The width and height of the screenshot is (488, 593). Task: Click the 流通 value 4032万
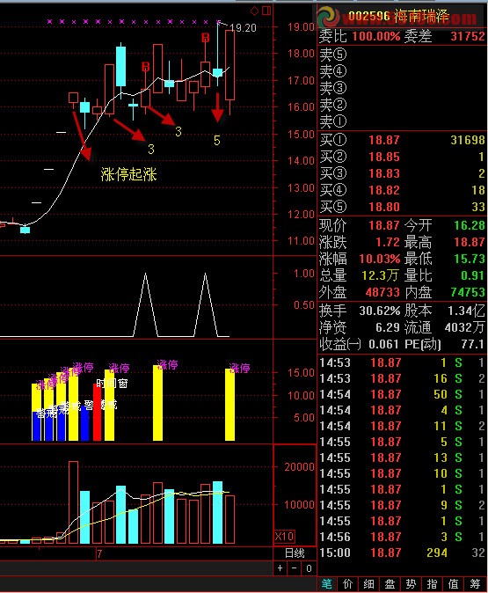coord(464,327)
